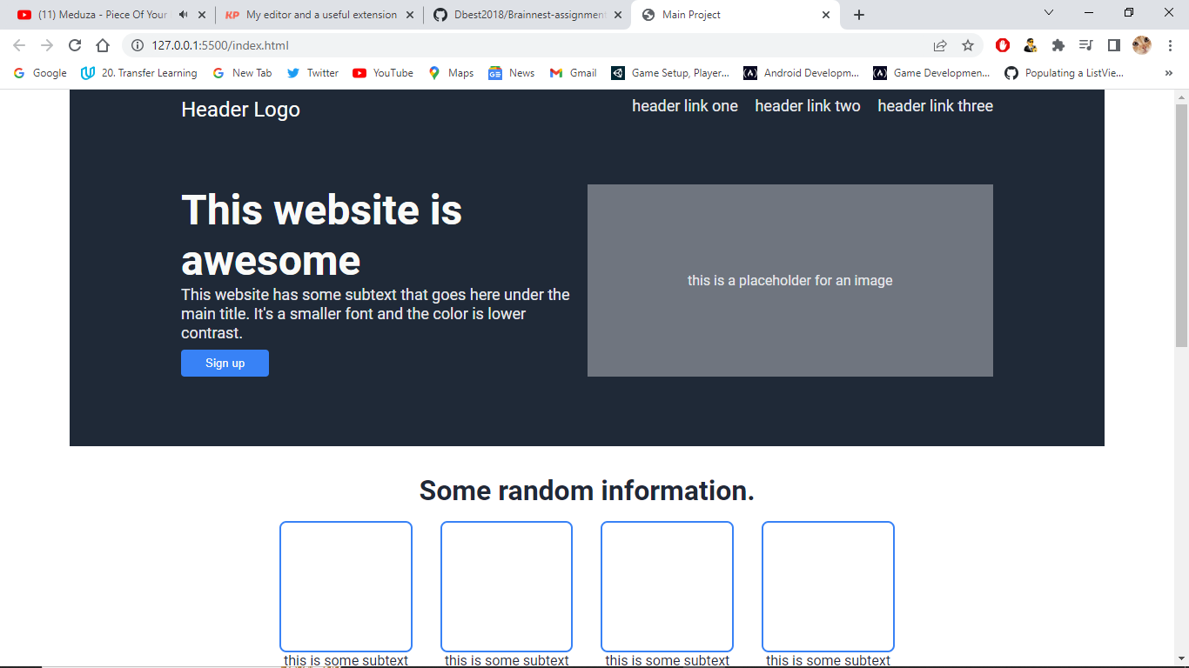The height and width of the screenshot is (668, 1189).
Task: Toggle the browser side panel icon
Action: 1114,45
